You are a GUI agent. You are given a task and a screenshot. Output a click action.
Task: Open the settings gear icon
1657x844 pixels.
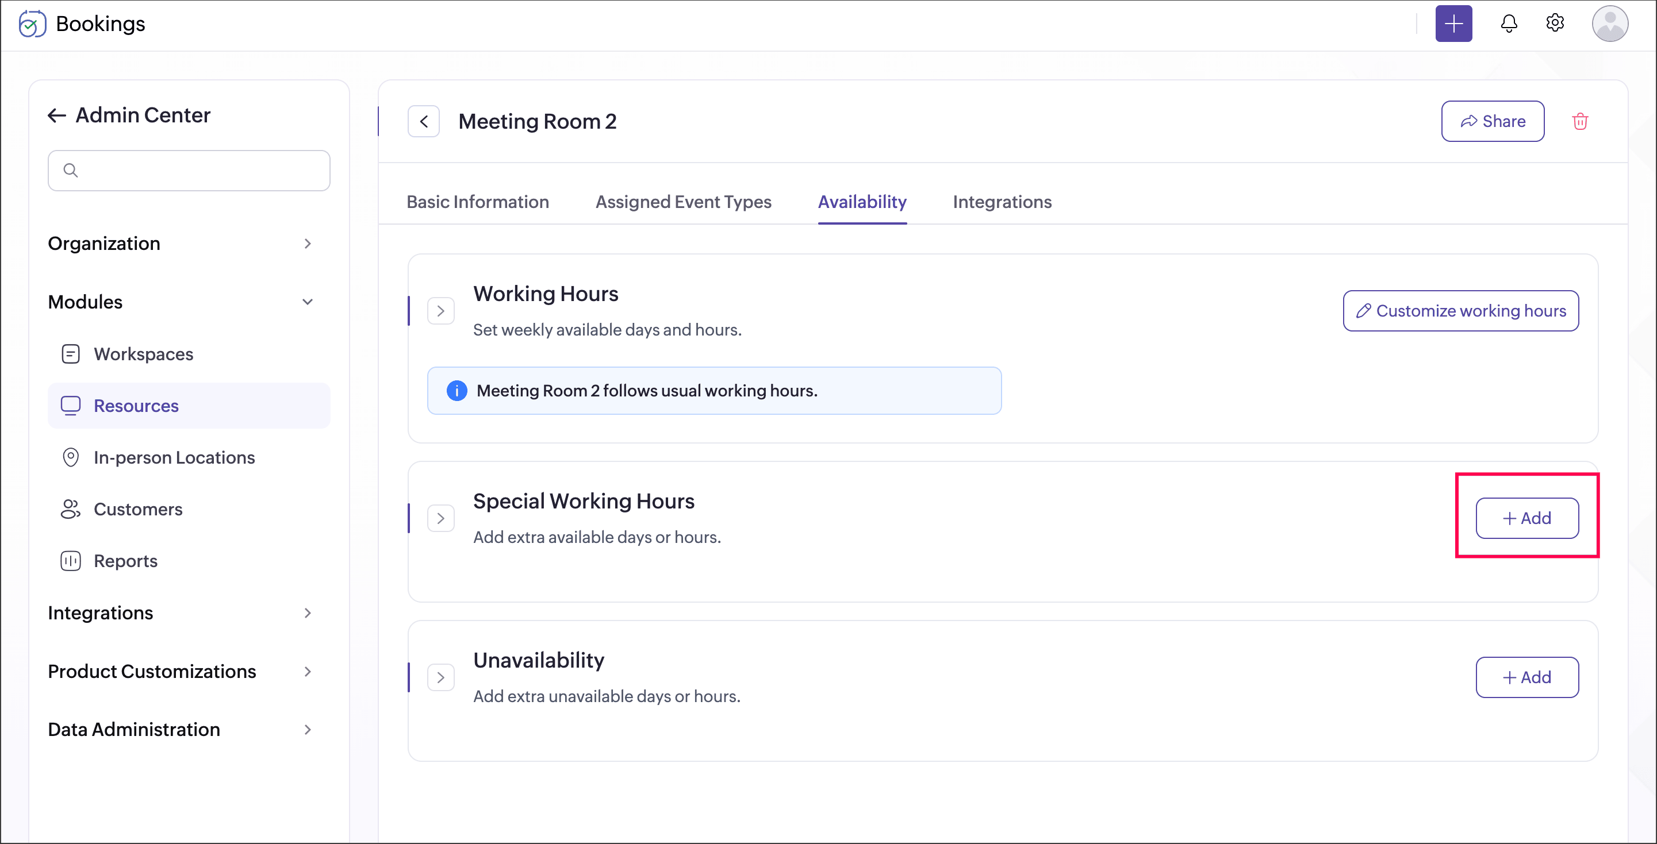(1555, 23)
